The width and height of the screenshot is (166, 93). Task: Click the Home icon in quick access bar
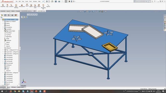(x=47, y=1)
